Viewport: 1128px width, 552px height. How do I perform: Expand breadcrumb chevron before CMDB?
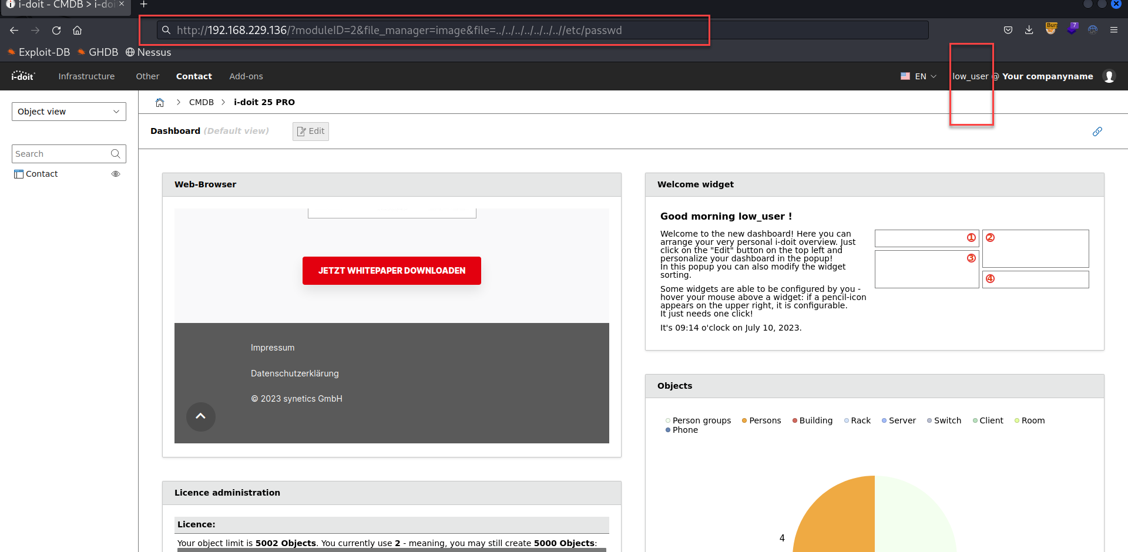tap(178, 102)
